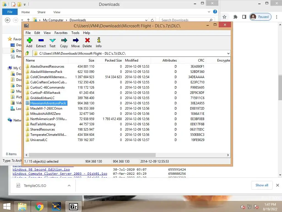Open File Explorer from the taskbar

(22, 206)
